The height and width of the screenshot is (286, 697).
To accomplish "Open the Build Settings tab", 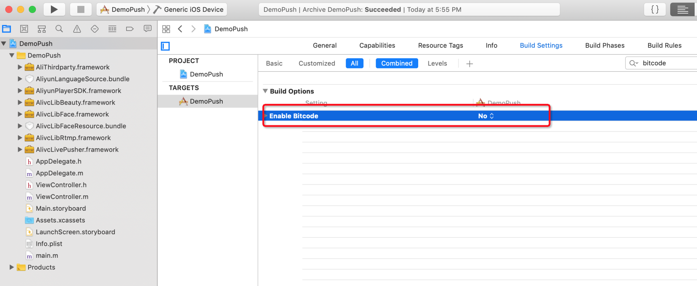I will 541,45.
